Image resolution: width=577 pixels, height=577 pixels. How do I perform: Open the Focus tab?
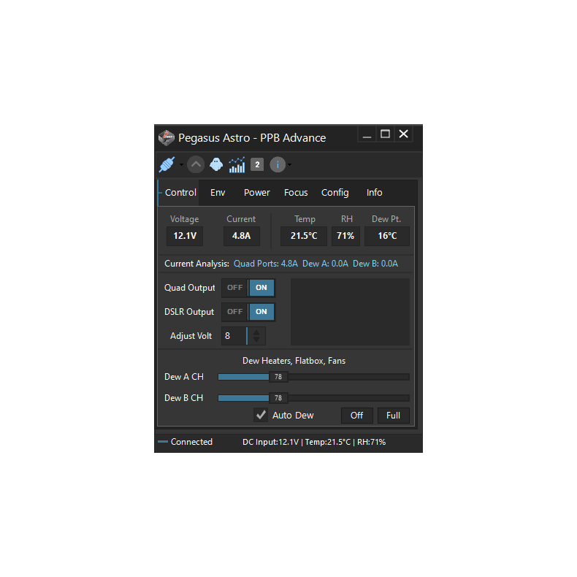pos(296,193)
